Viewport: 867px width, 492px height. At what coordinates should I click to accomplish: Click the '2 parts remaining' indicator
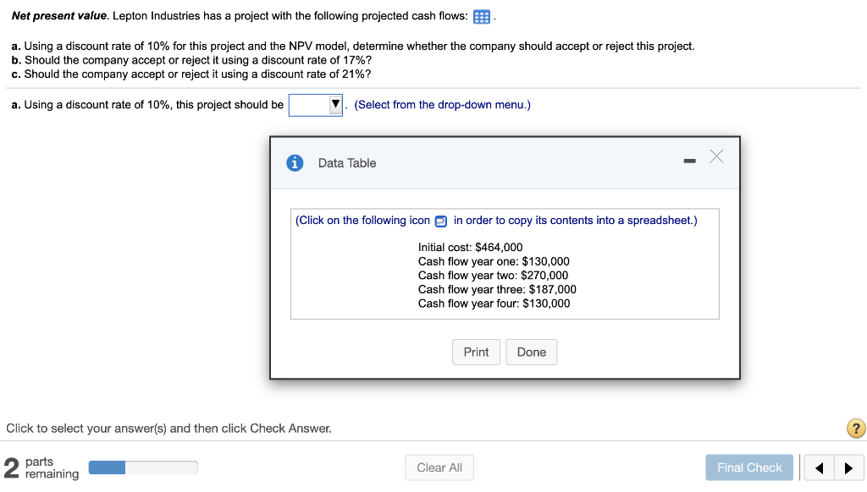[x=41, y=467]
